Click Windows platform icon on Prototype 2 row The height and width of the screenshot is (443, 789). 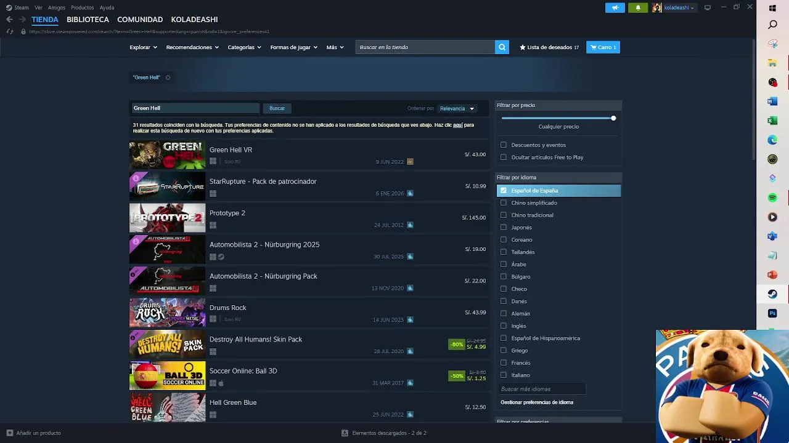[213, 225]
